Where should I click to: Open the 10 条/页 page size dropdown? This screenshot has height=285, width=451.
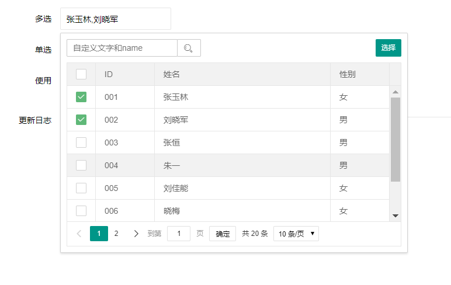coord(296,234)
